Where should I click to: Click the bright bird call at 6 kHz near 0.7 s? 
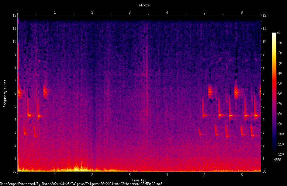coord(45,91)
